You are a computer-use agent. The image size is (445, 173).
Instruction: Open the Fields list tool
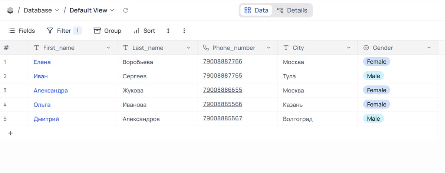pyautogui.click(x=22, y=31)
